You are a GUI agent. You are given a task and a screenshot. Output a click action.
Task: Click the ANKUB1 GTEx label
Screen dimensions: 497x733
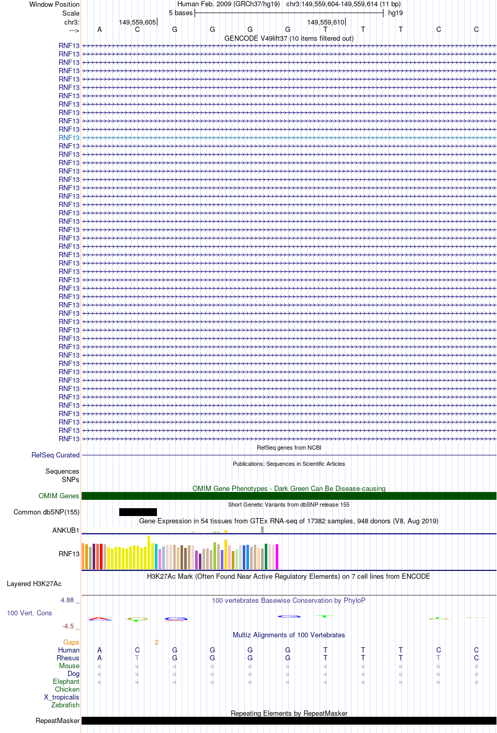pos(66,531)
